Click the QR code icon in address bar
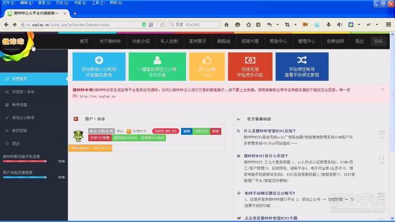The height and width of the screenshot is (222, 395). point(151,25)
